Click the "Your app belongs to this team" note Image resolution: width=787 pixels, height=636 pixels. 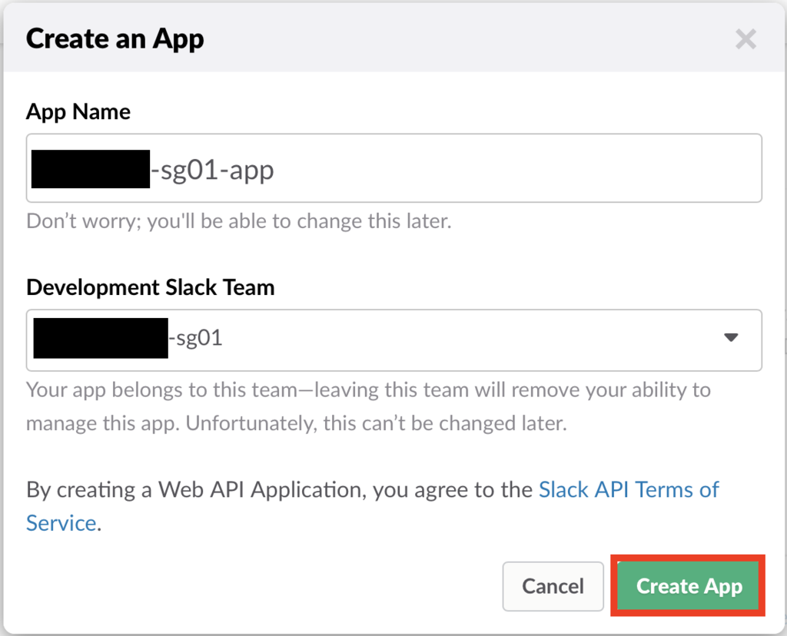(x=368, y=389)
